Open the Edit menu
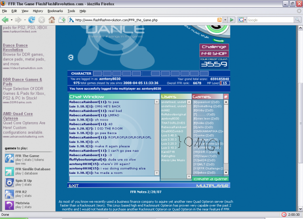This screenshot has width=303, height=219. point(14,11)
